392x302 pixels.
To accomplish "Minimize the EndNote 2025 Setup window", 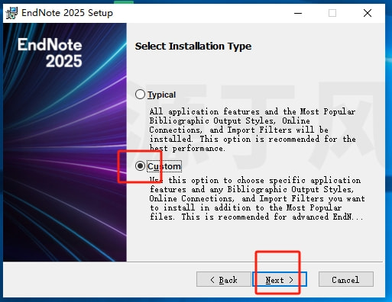I will click(x=298, y=13).
